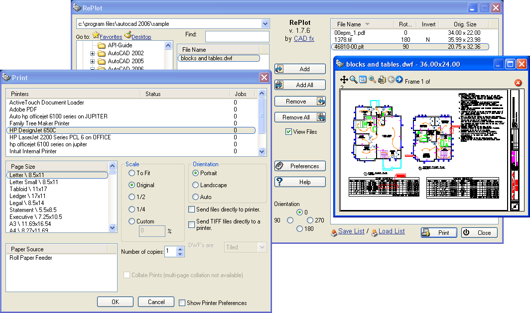Click the question mark icon on Help
Image resolution: width=530 pixels, height=313 pixels.
(x=279, y=182)
